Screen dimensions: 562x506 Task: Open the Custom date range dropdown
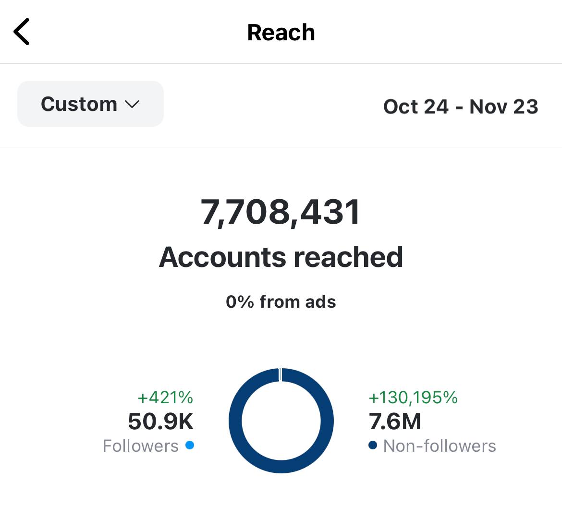click(90, 104)
